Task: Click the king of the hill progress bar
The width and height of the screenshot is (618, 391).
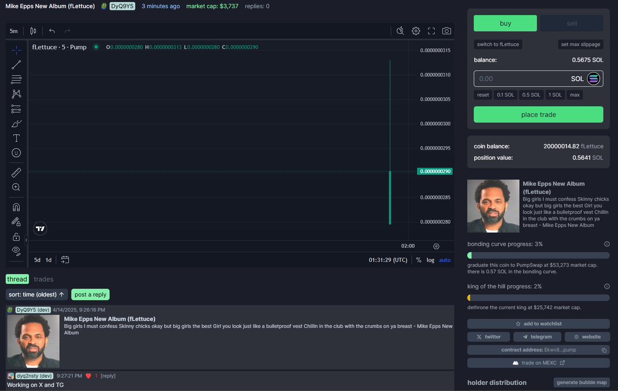Action: 538,298
